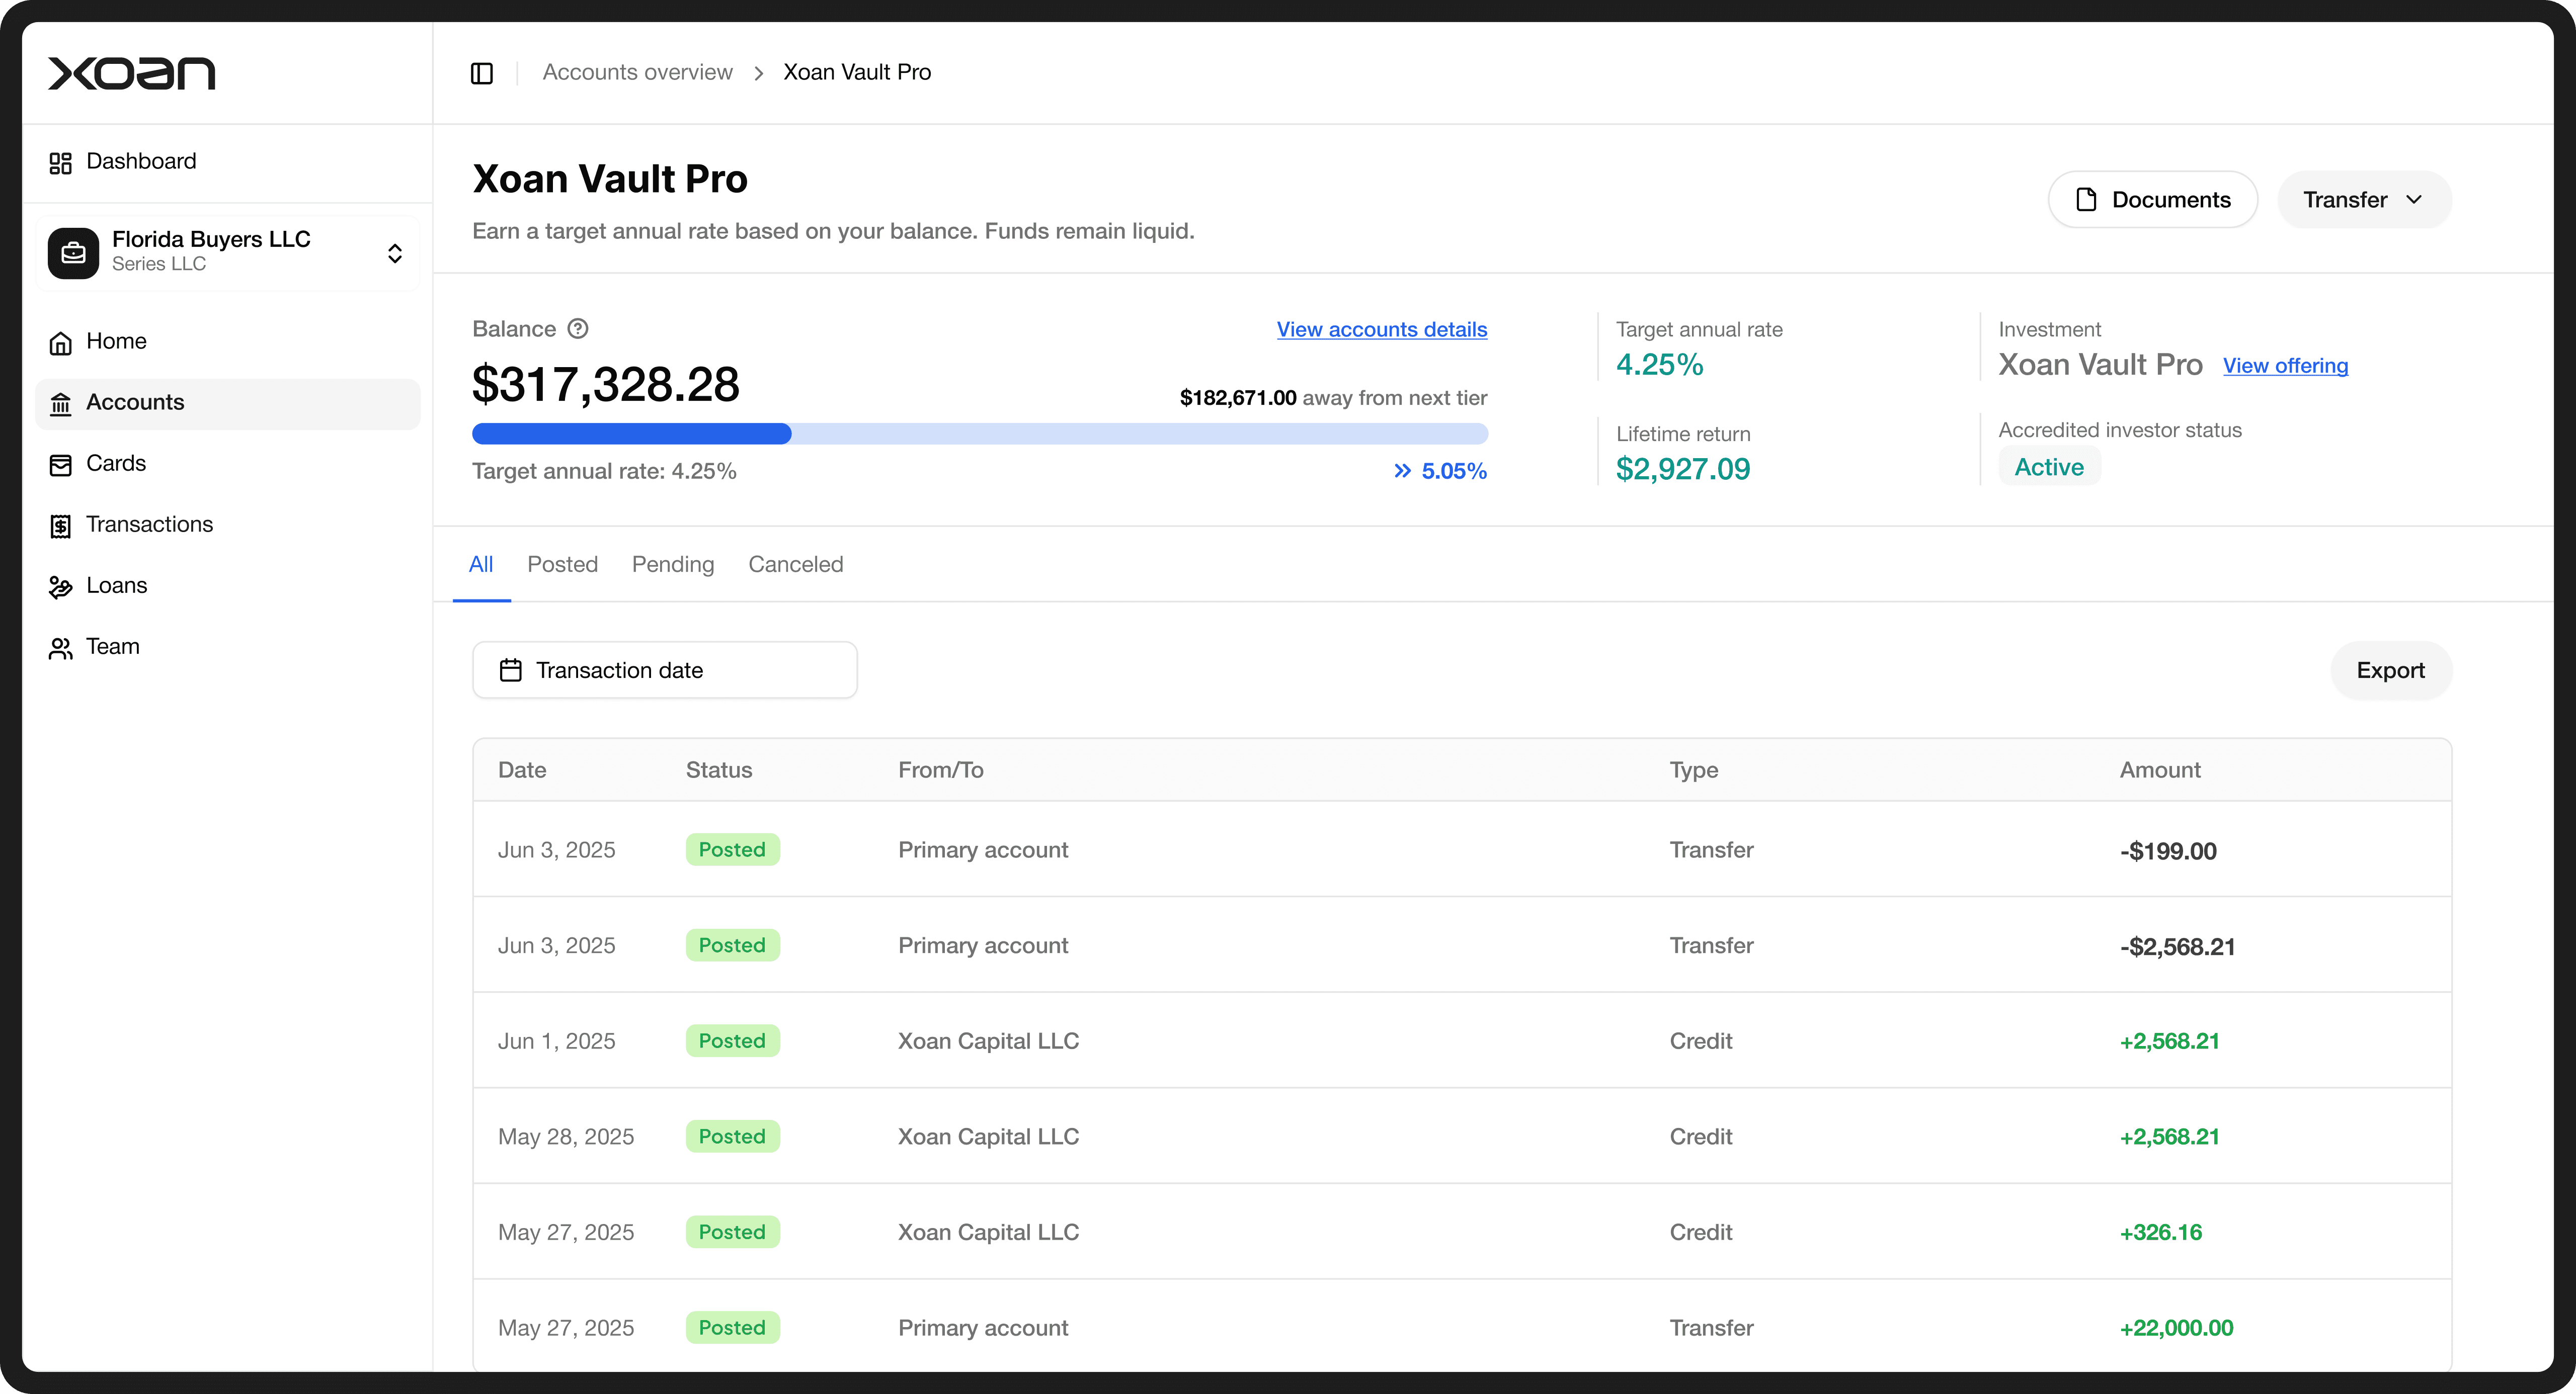Switch to the Posted tab
This screenshot has width=2576, height=1394.
click(562, 565)
